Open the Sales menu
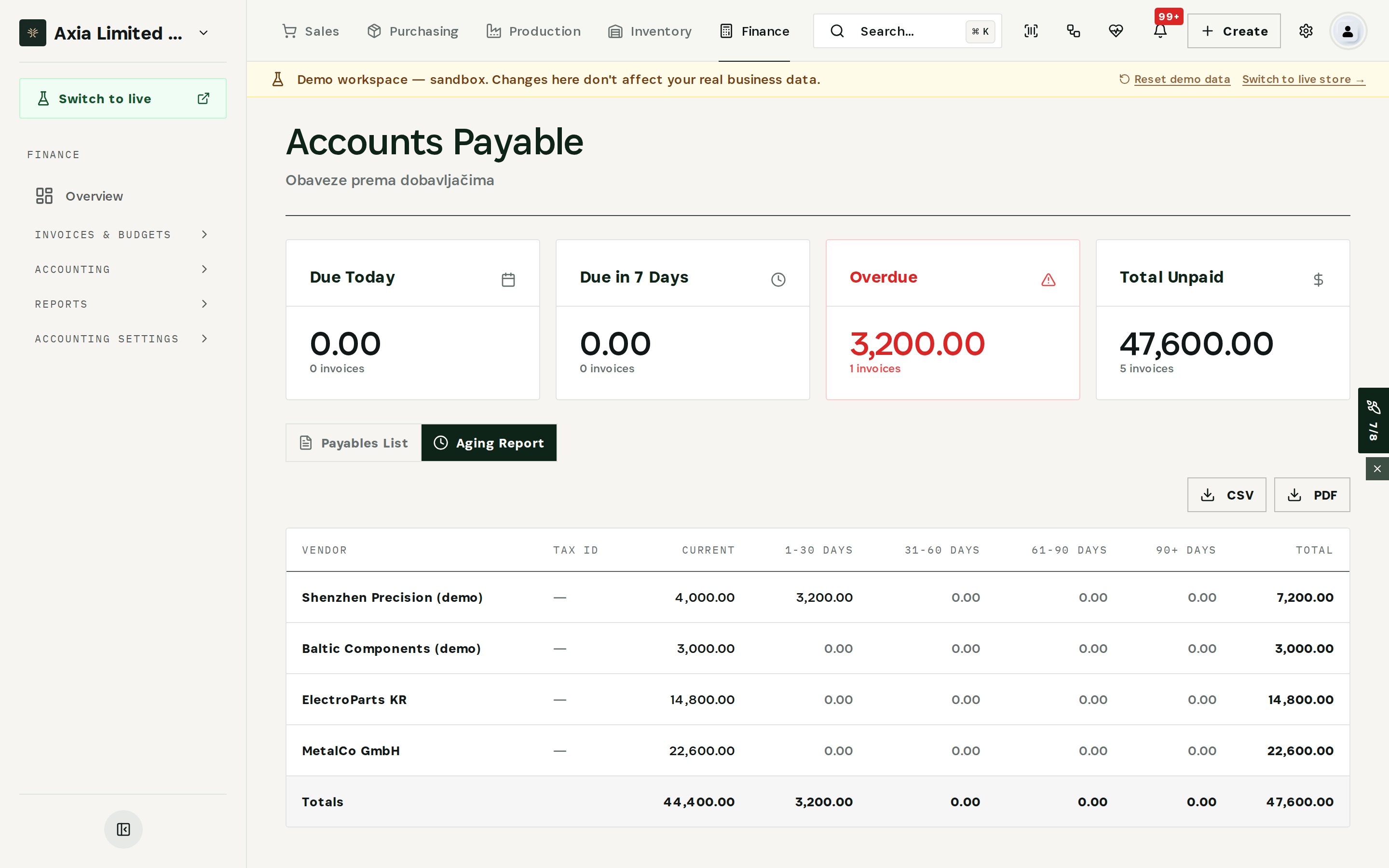Viewport: 1389px width, 868px height. point(311,31)
